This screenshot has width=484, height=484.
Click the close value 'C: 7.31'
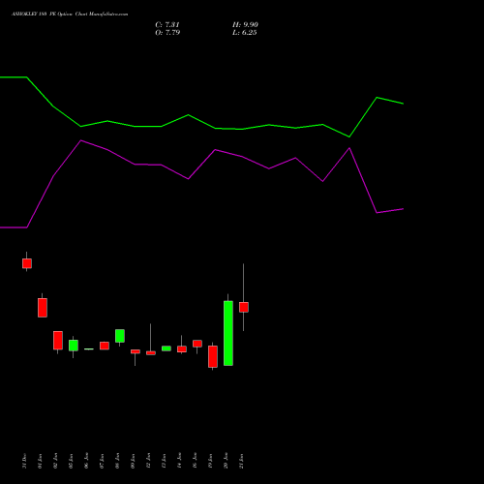[167, 25]
